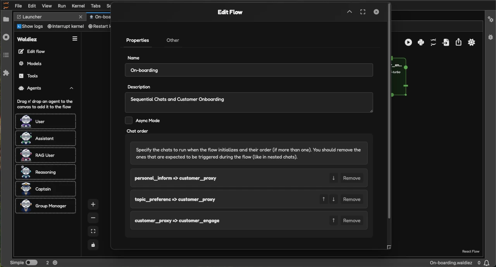The width and height of the screenshot is (496, 267).
Task: Open flow settings with the gear icon
Action: coord(471,42)
